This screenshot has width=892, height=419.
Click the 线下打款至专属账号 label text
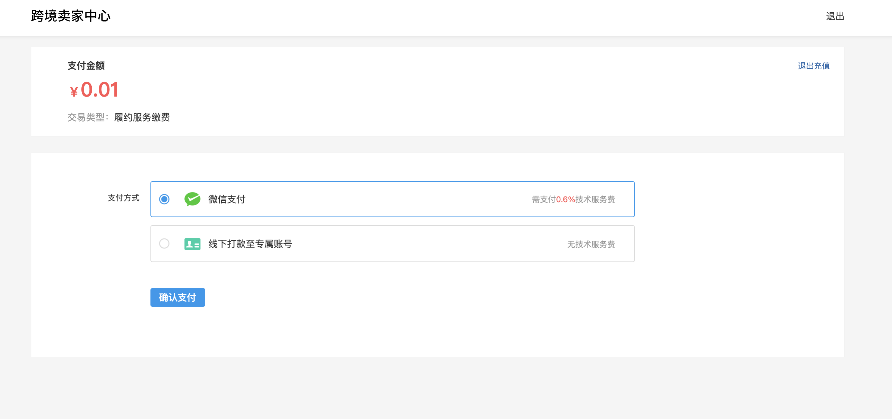[x=250, y=244]
